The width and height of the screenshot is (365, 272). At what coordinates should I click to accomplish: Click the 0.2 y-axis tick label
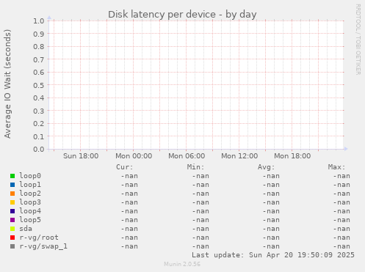(x=39, y=124)
